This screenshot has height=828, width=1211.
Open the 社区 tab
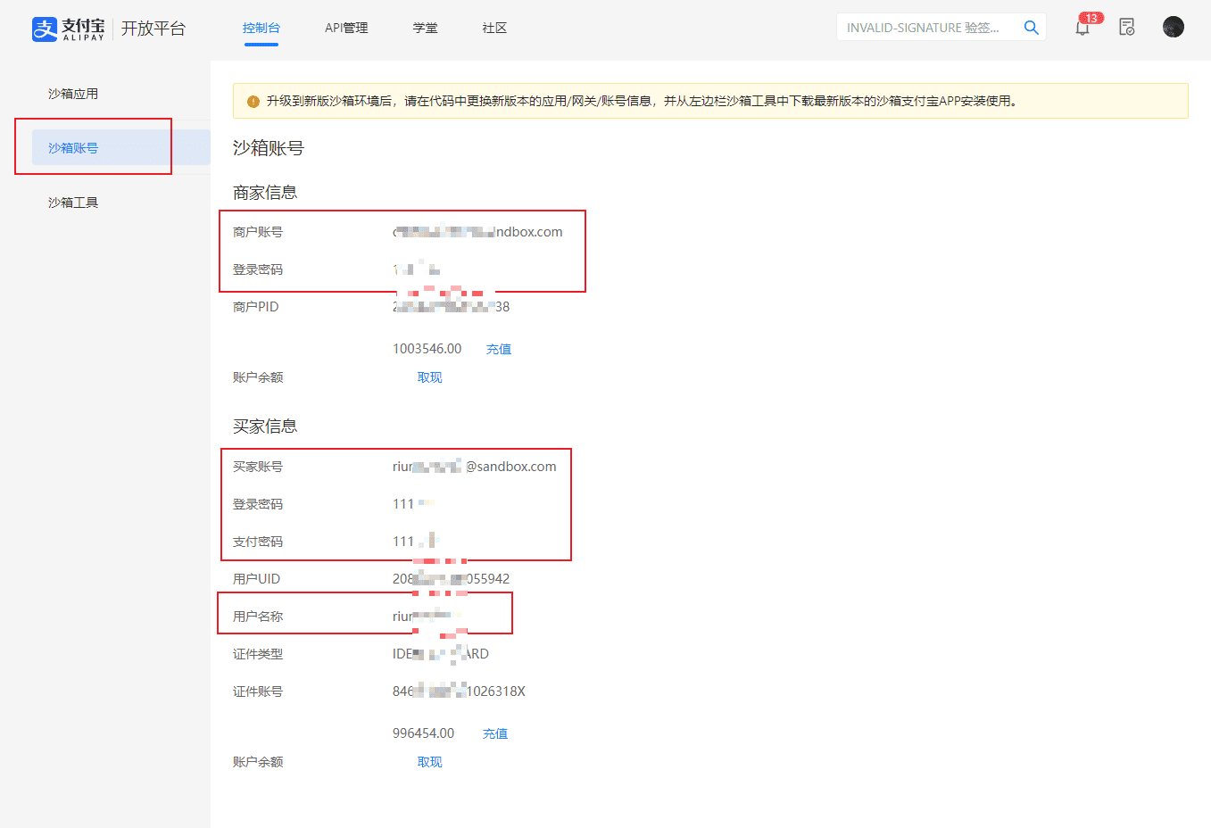[x=494, y=28]
